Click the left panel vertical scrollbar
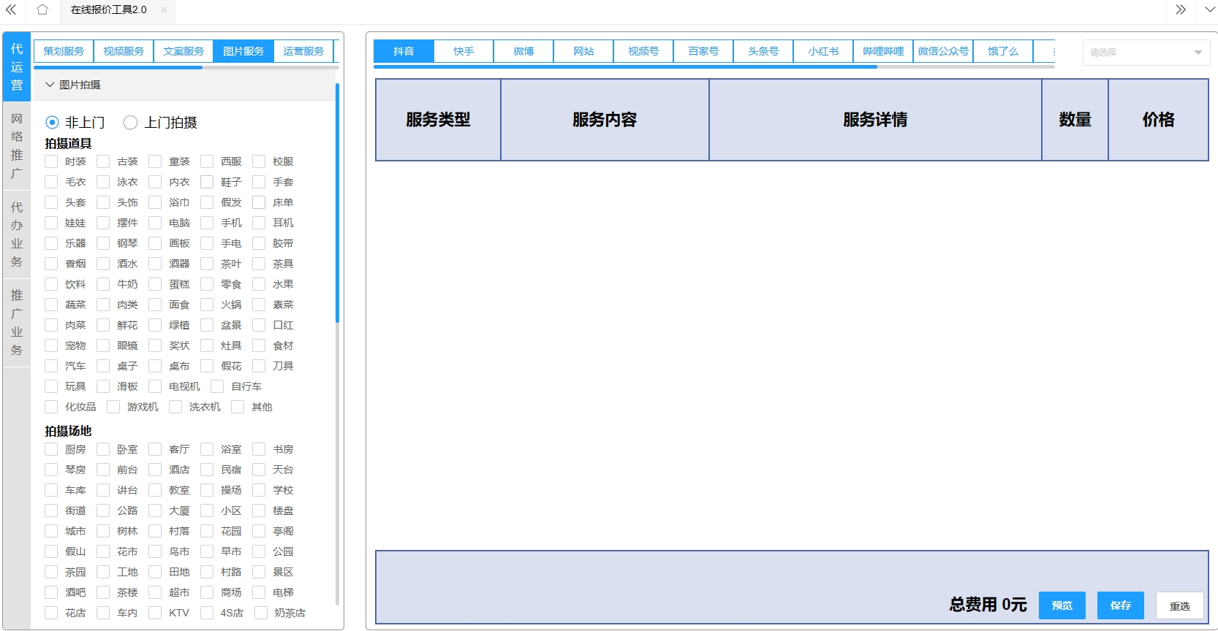 337,203
